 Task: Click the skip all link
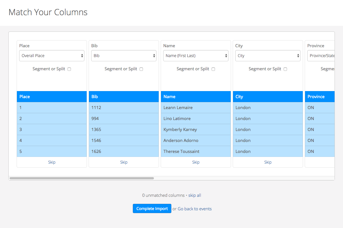click(x=195, y=195)
